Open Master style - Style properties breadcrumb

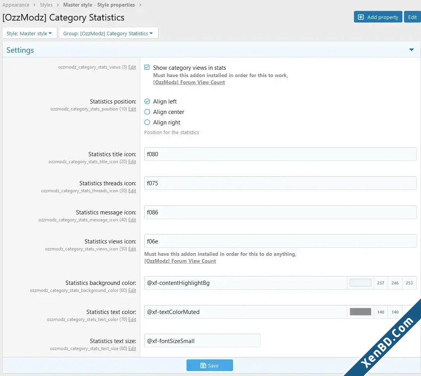click(x=99, y=5)
